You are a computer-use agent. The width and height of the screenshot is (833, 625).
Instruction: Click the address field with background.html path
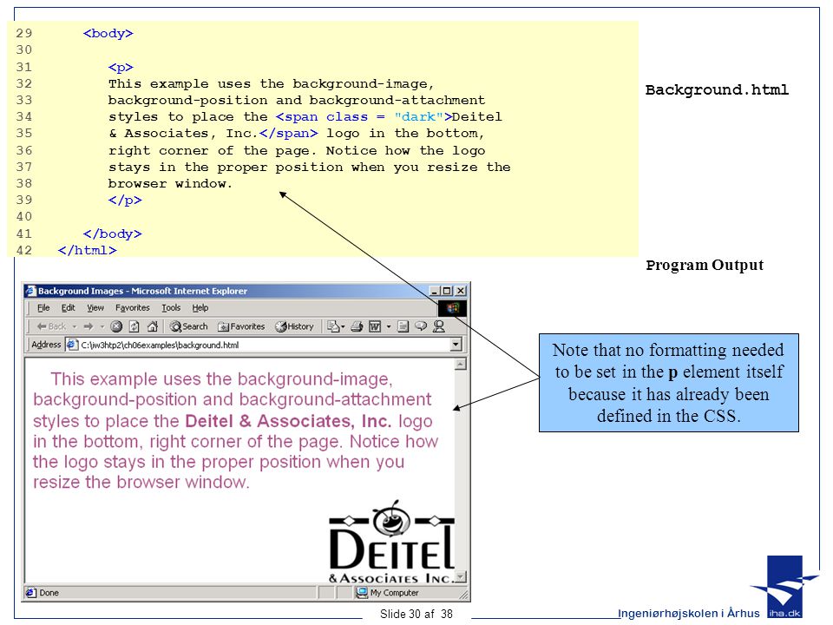(264, 345)
